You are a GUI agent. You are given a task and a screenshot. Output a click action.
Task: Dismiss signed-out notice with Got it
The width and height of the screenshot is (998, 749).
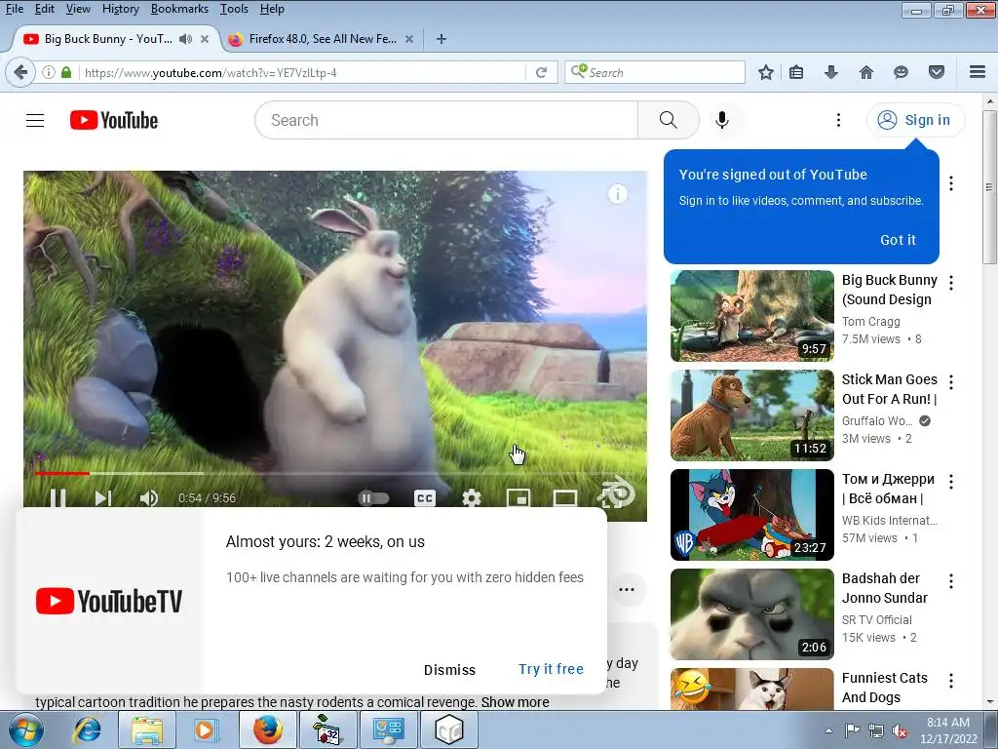pos(898,240)
